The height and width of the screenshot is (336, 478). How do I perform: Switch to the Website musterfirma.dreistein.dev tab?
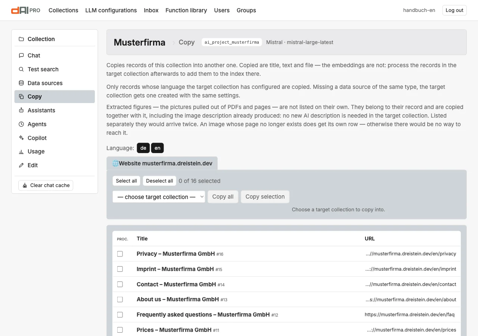pos(162,164)
